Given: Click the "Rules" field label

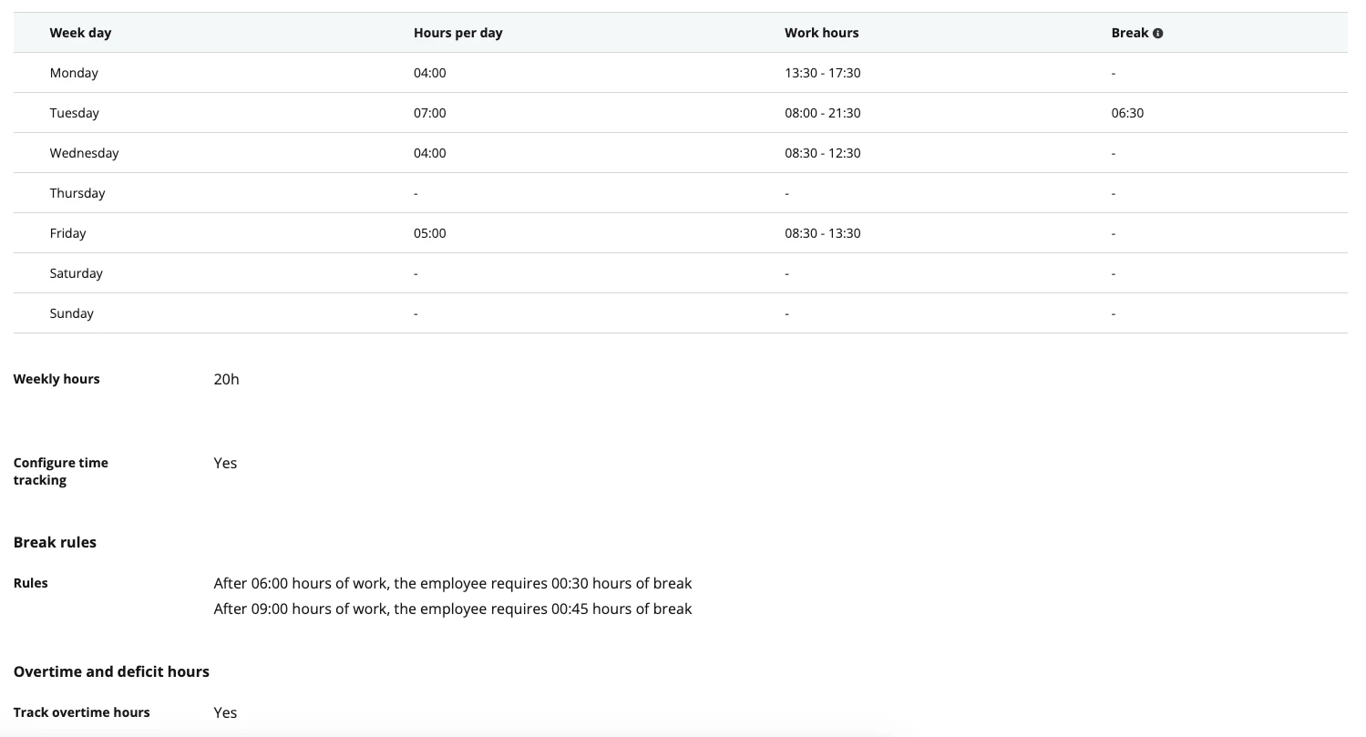Looking at the screenshot, I should pyautogui.click(x=31, y=583).
